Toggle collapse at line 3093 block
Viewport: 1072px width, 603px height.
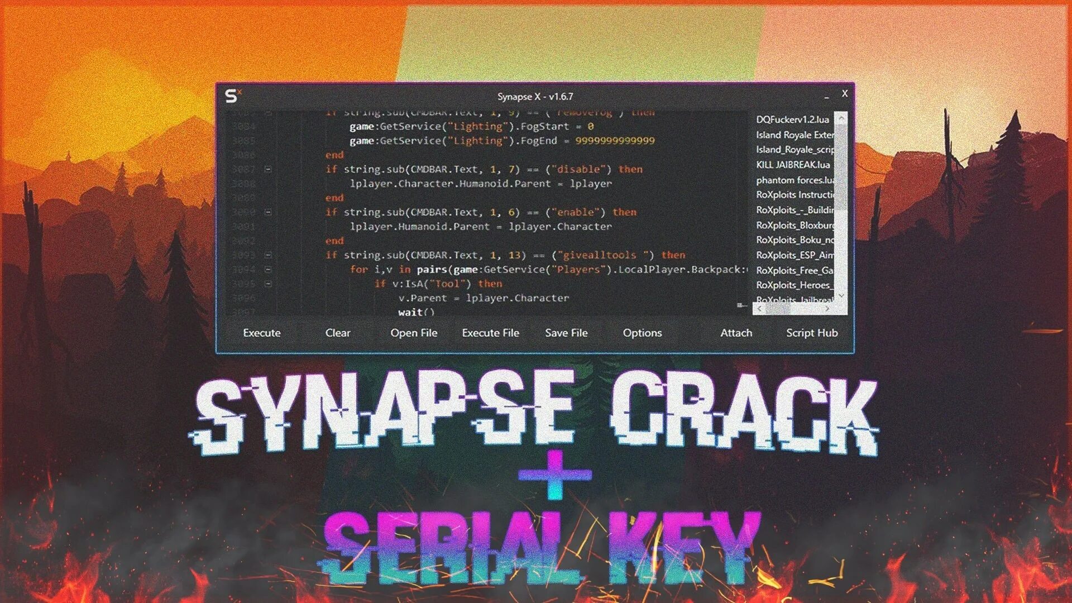[x=268, y=255]
